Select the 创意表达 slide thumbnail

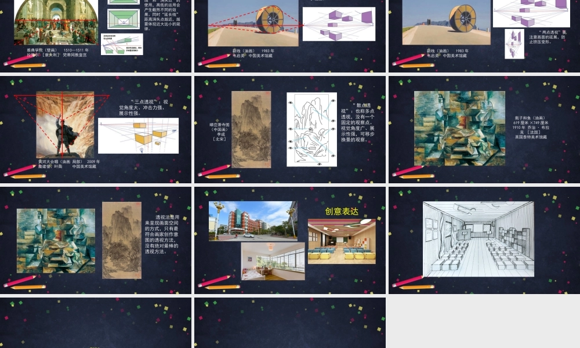click(290, 240)
